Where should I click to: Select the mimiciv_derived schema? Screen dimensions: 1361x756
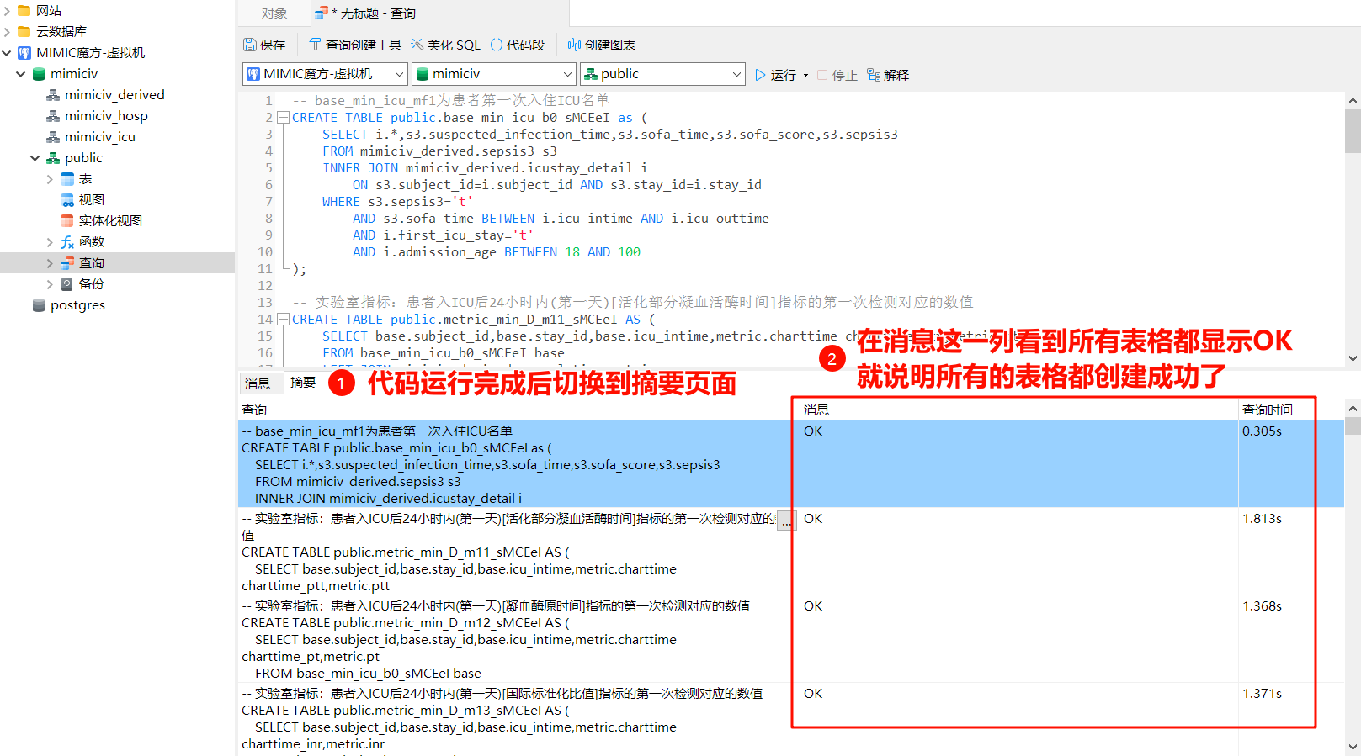(114, 95)
